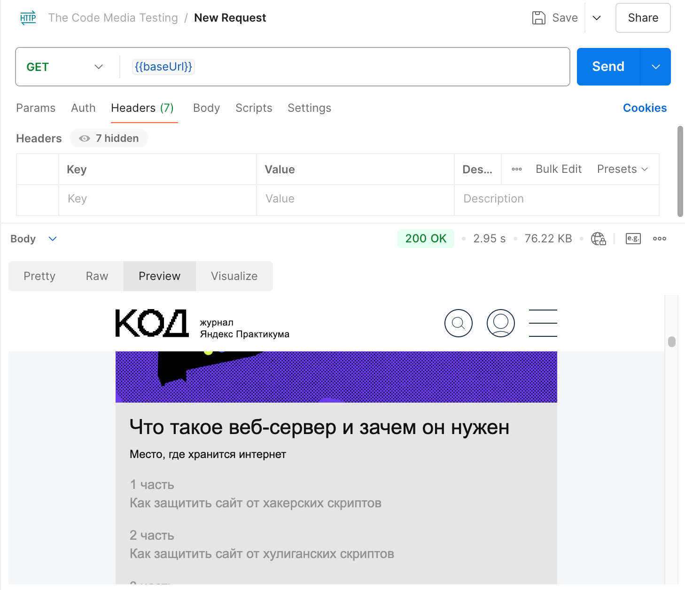
Task: Show the 7 hidden headers with the eye toggle
Action: pos(109,138)
